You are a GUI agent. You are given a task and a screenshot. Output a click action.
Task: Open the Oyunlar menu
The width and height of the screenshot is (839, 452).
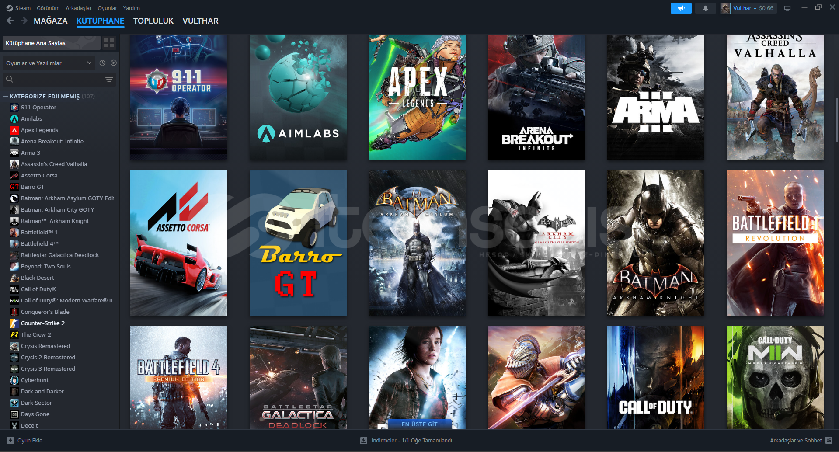tap(107, 8)
